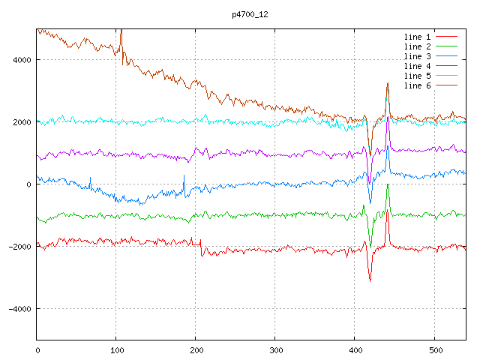Click the x-axis label 100

click(117, 350)
